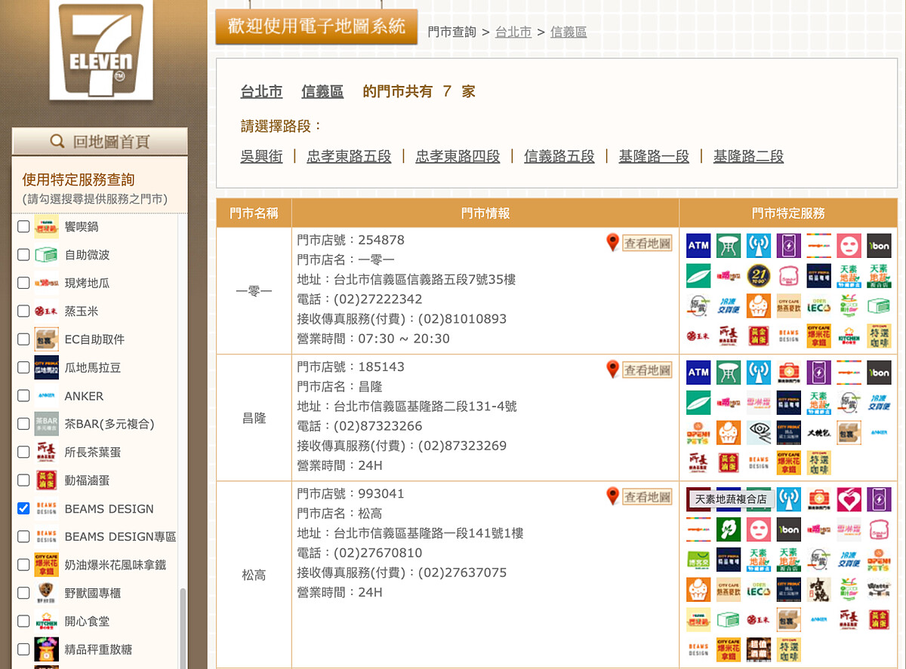This screenshot has width=906, height=669.
Task: Tick the 動福滷蛋 checkbox
Action: click(x=23, y=480)
